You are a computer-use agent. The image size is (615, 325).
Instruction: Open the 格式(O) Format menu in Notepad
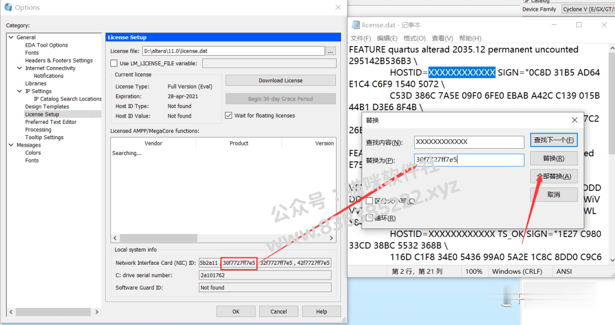point(414,39)
